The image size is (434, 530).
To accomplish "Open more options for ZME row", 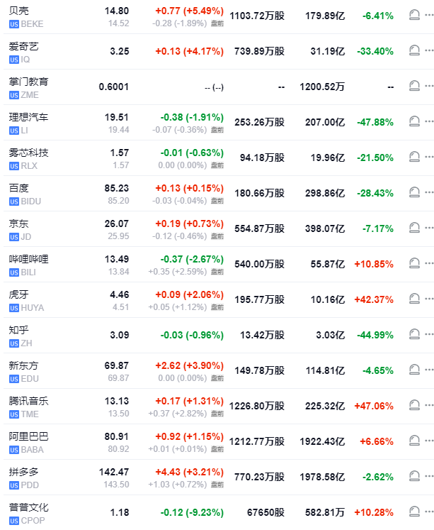I will point(429,86).
